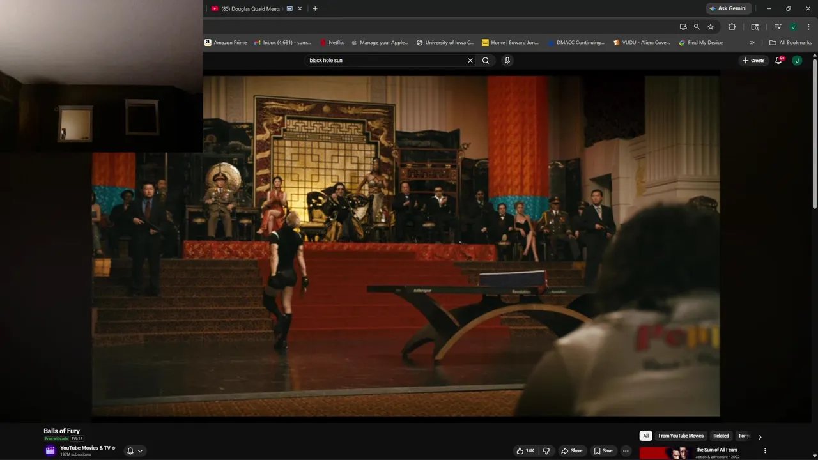Start voice search with the microphone icon
The width and height of the screenshot is (818, 460).
point(507,61)
